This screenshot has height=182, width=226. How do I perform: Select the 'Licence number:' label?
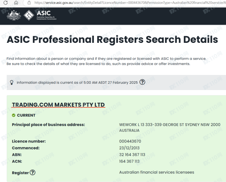[x=29, y=141]
